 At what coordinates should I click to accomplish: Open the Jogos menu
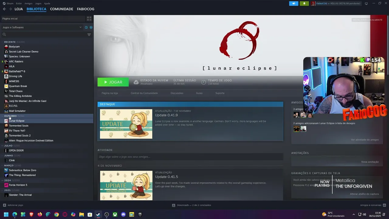tap(38, 4)
